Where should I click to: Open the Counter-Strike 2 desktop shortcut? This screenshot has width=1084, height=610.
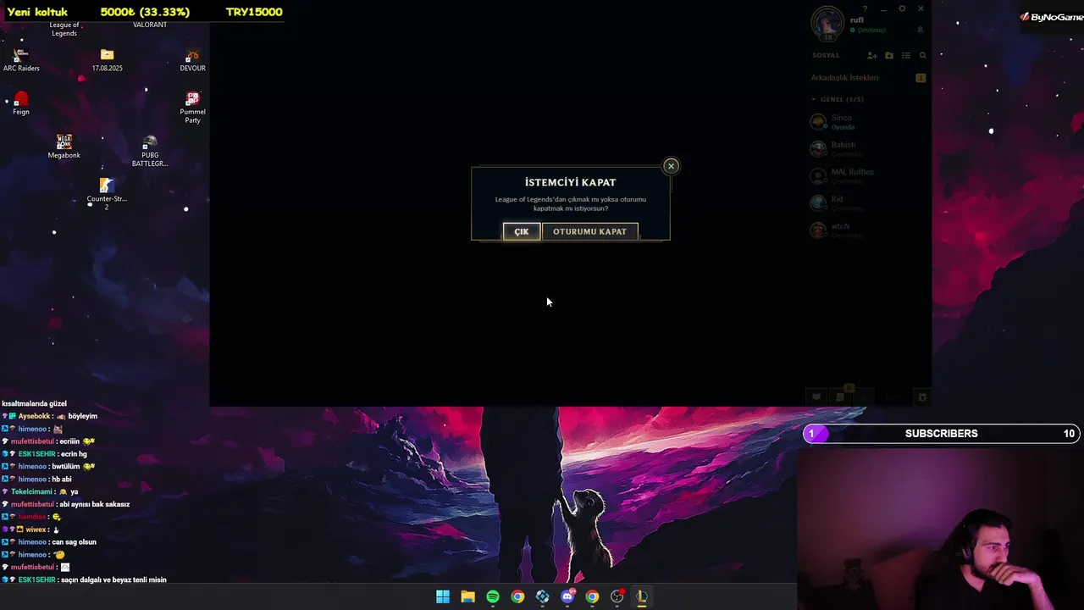[107, 194]
